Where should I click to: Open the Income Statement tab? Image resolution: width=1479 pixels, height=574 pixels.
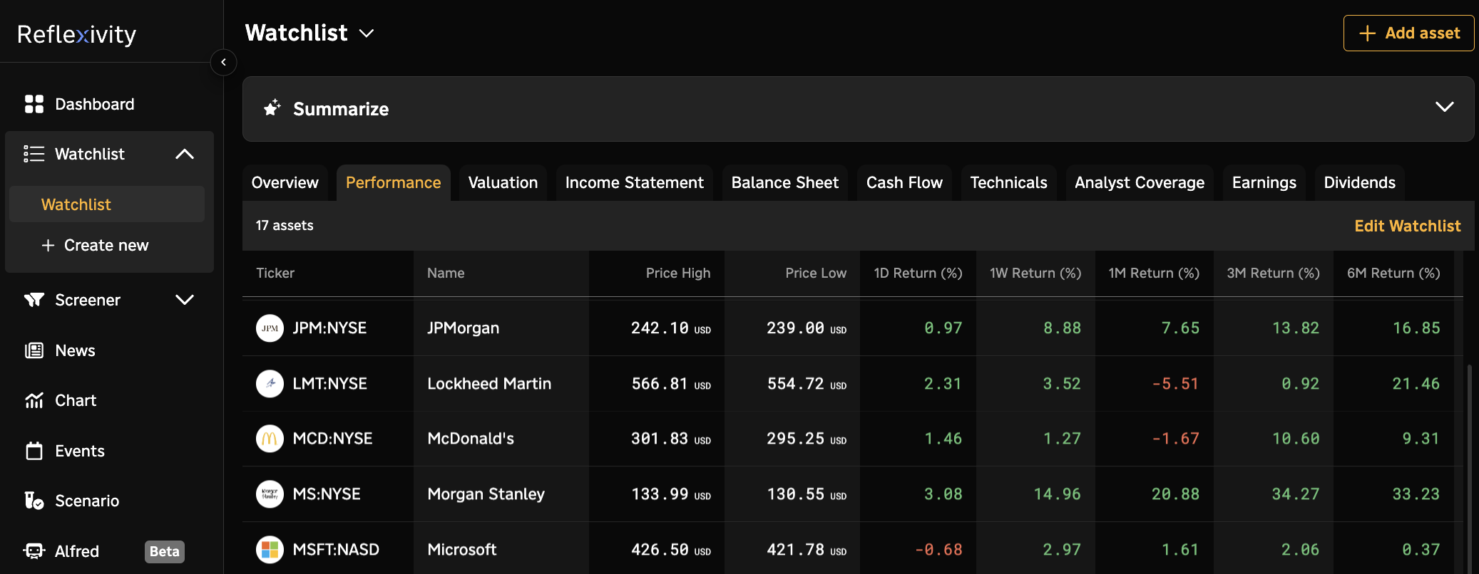pyautogui.click(x=635, y=182)
